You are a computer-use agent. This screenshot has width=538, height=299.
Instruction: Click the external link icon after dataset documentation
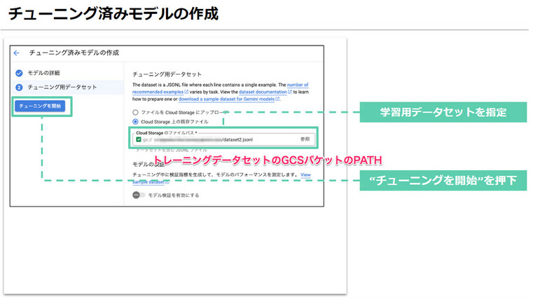pyautogui.click(x=290, y=92)
